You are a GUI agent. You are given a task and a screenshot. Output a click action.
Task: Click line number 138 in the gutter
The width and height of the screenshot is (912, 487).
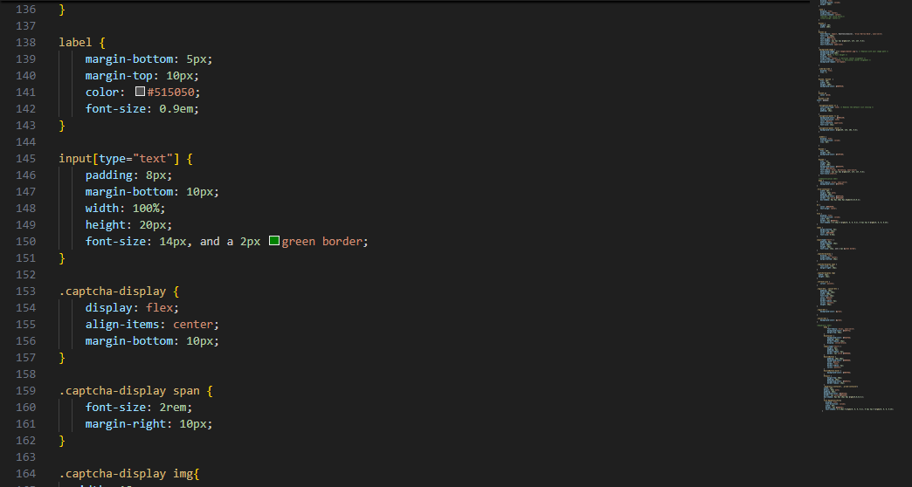tap(26, 43)
